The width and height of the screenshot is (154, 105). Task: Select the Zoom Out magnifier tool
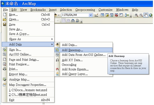coord(141,15)
